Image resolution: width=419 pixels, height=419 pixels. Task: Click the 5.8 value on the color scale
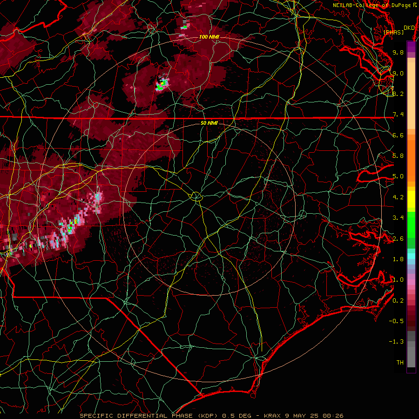(x=398, y=156)
